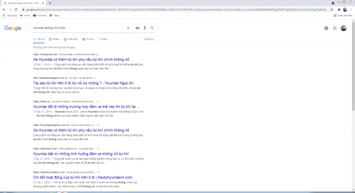Open Công cụ search tools
Image resolution: width=355 pixels, height=193 pixels.
coord(149,39)
